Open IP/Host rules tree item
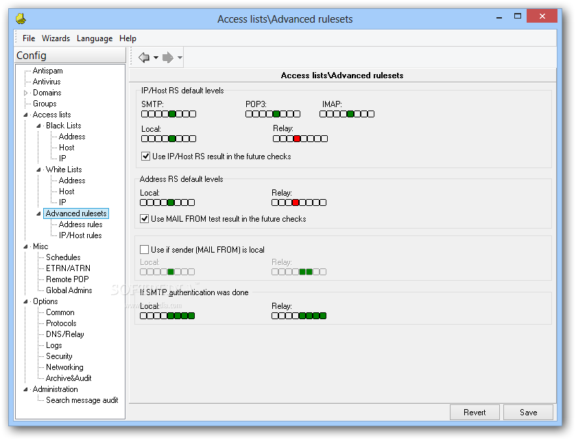Screen dimensions: 576x440 click(x=80, y=235)
